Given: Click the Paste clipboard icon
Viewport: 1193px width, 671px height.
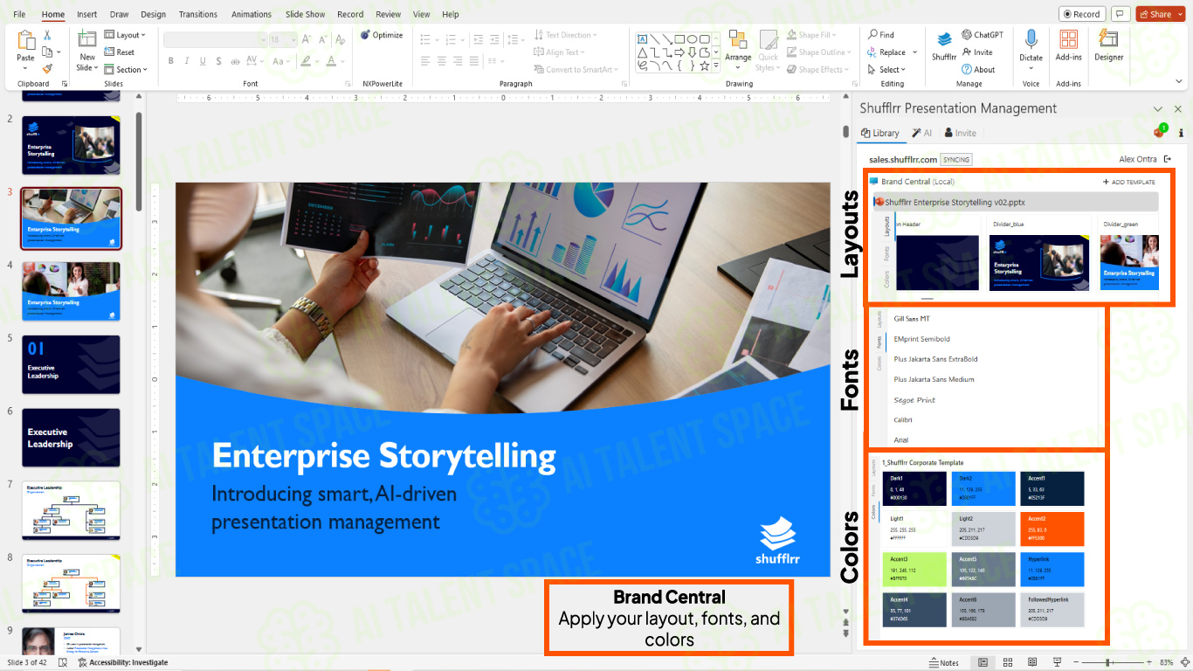Looking at the screenshot, I should 25,39.
